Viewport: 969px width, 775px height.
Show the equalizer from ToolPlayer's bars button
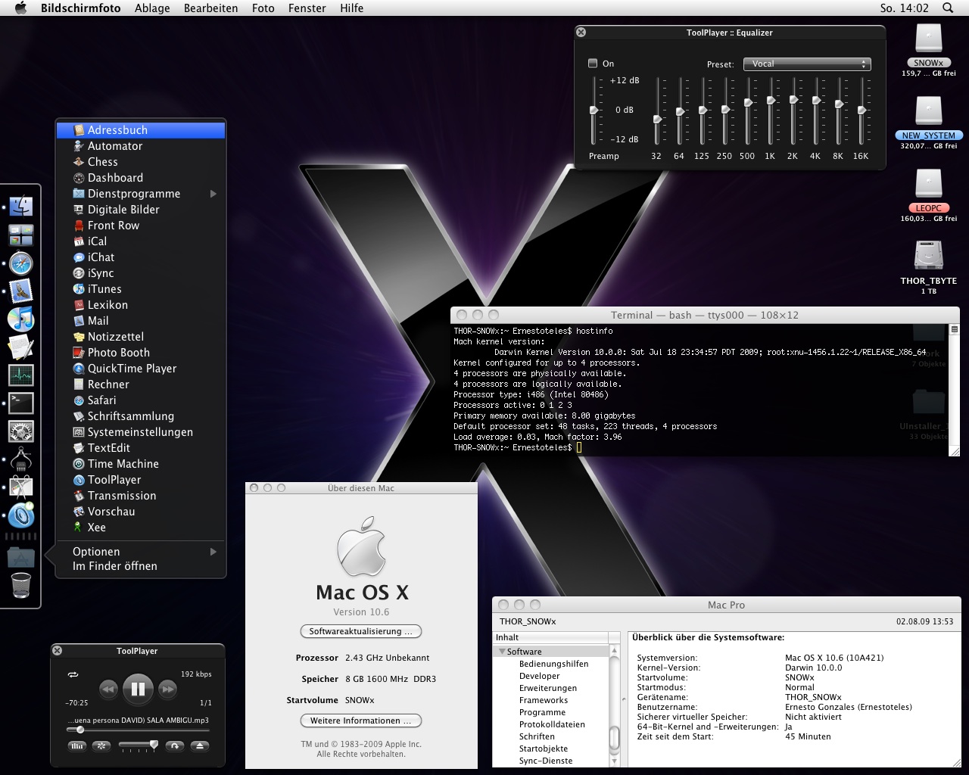tap(76, 745)
